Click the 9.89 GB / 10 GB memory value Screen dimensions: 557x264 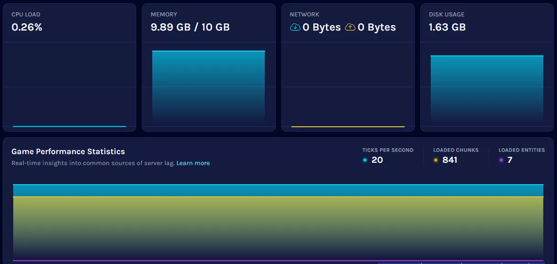pyautogui.click(x=190, y=27)
